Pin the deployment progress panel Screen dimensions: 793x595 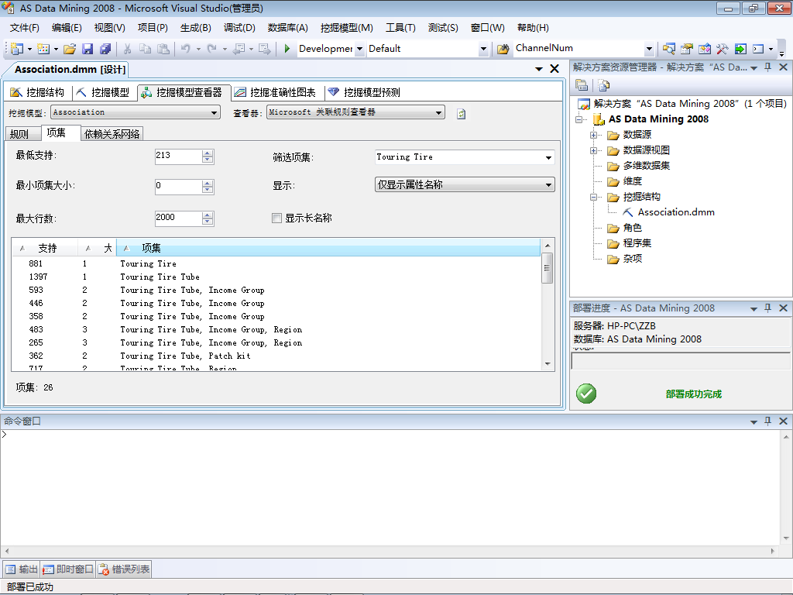(767, 308)
